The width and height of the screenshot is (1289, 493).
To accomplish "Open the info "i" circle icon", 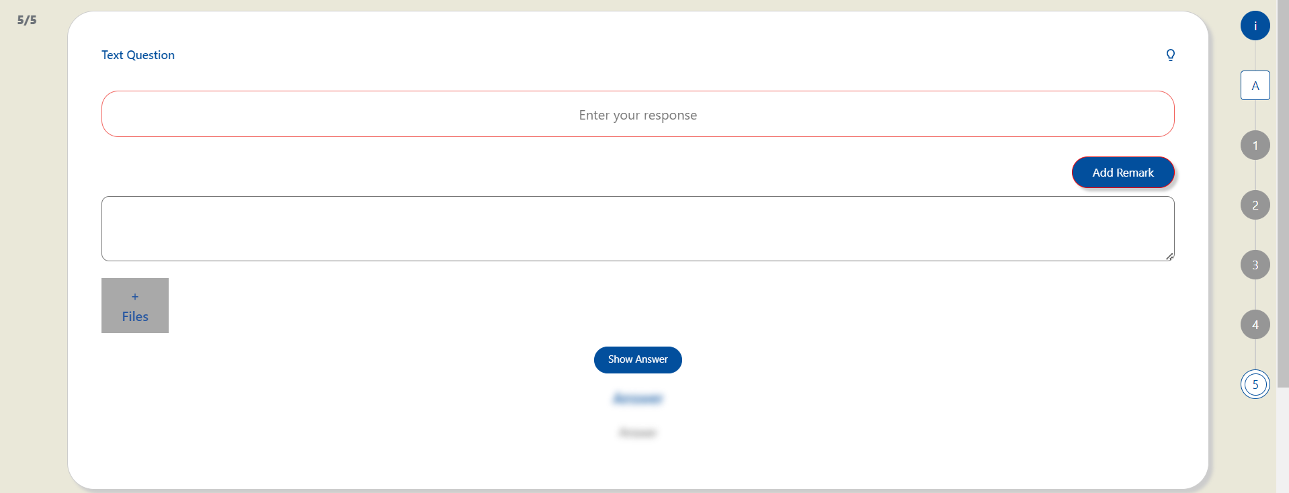I will (x=1255, y=26).
